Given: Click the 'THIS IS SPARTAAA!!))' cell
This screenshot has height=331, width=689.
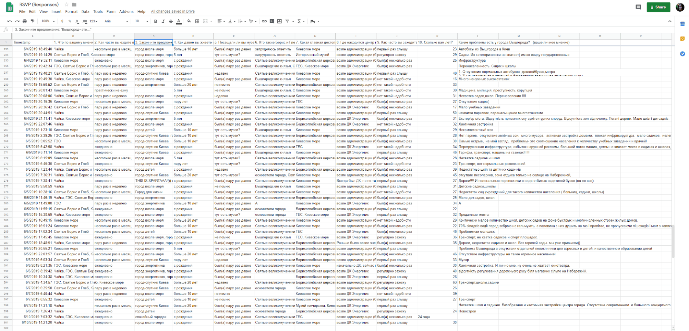Looking at the screenshot, I should [x=153, y=181].
